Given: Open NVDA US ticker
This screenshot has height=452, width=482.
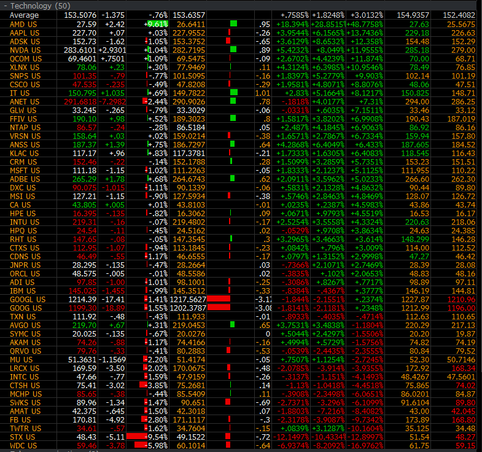Looking at the screenshot, I should pyautogui.click(x=25, y=50).
